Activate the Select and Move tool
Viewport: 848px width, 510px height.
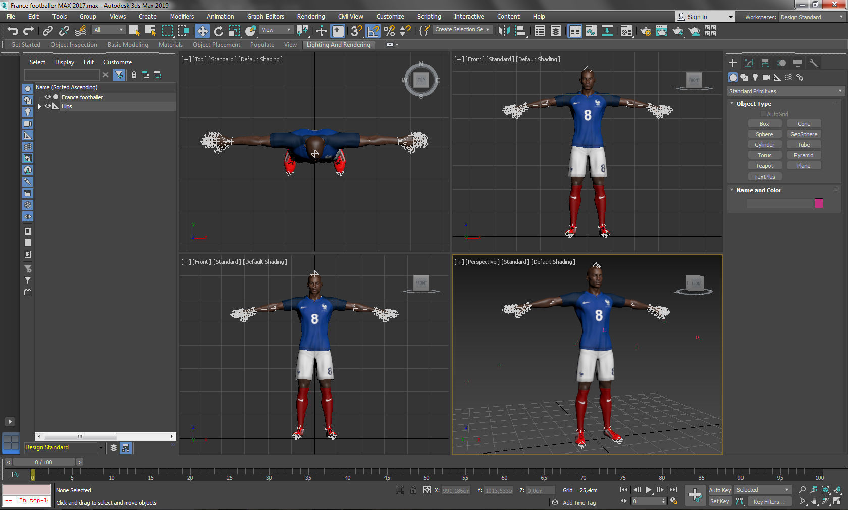(x=202, y=31)
